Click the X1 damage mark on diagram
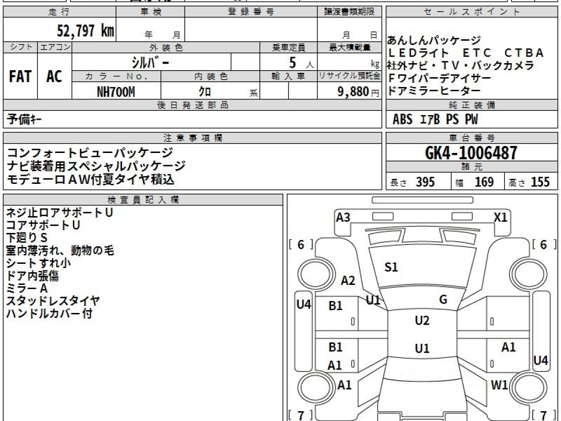Screen dimensions: 561x421 501,218
